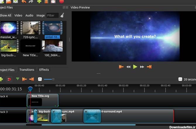The width and height of the screenshot is (196, 129).
Task: Click the timeline horizontal scrollbar
Action: [x=89, y=125]
